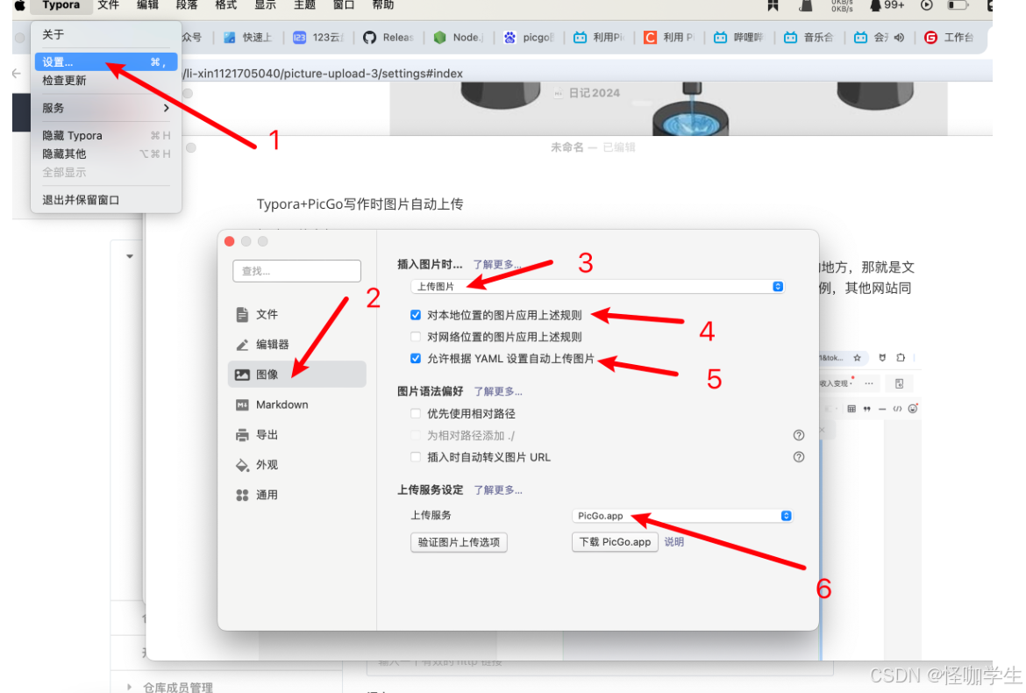Click 了解更多 next to 图片语法偏好
1026x693 pixels.
498,391
